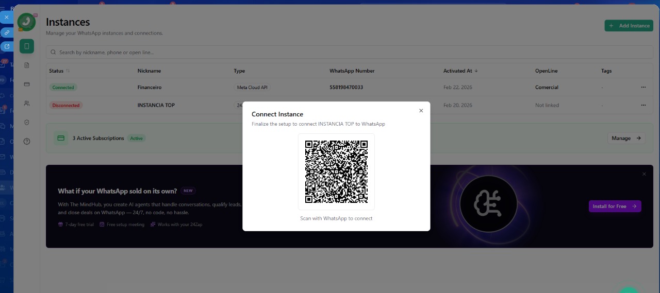Dismiss the MindHub promo banner
Screen dimensions: 660x293
[644, 175]
